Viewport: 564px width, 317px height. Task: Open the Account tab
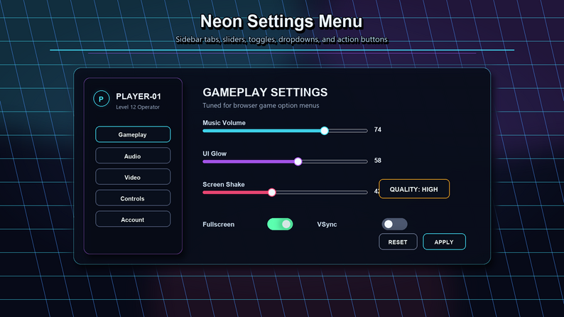pyautogui.click(x=133, y=220)
